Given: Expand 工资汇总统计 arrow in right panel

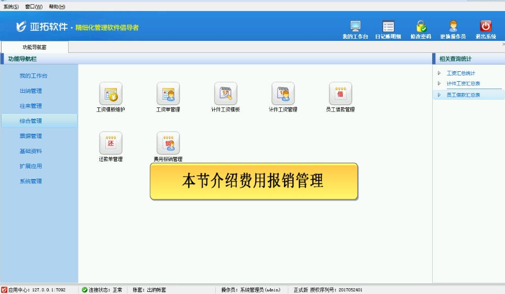Looking at the screenshot, I should click(439, 73).
